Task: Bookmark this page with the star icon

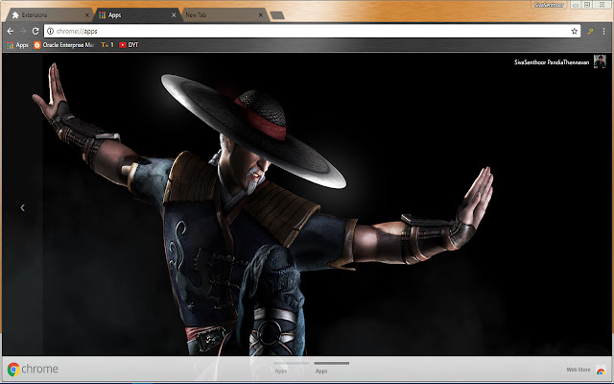Action: point(574,31)
